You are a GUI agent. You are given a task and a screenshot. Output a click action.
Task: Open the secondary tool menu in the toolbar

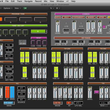(58, 8)
